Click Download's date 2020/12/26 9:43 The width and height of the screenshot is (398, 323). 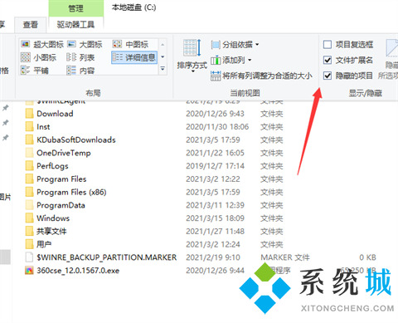point(215,114)
